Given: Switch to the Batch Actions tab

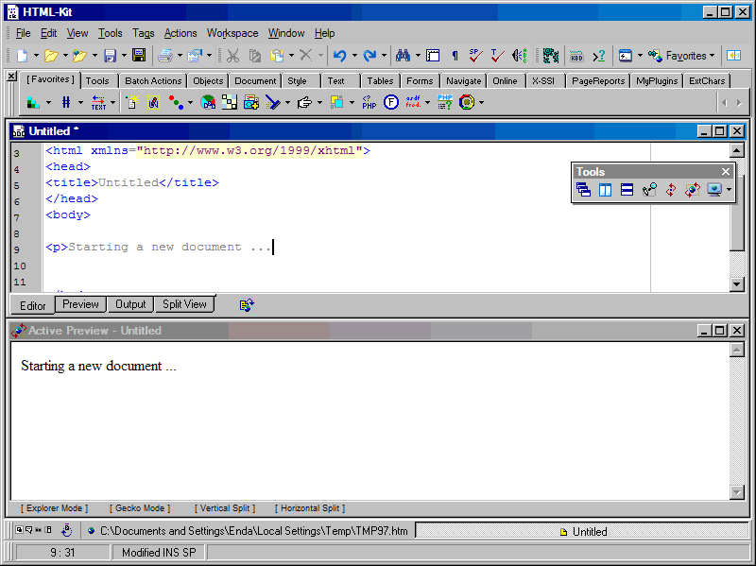Looking at the screenshot, I should (x=153, y=81).
